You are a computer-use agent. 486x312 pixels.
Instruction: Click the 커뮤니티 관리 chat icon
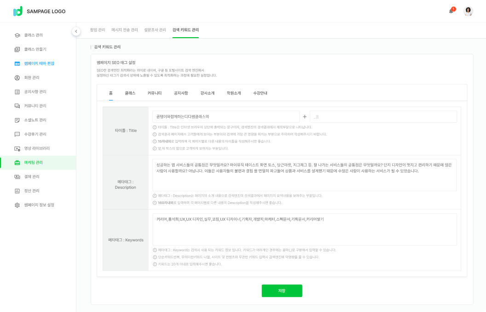coord(17,106)
